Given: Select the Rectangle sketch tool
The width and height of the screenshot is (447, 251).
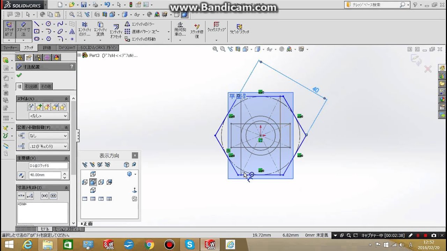Looking at the screenshot, I should (x=37, y=31).
